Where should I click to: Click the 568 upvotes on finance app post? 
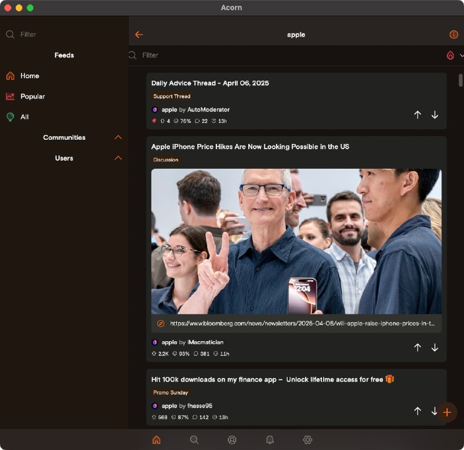[x=159, y=417]
